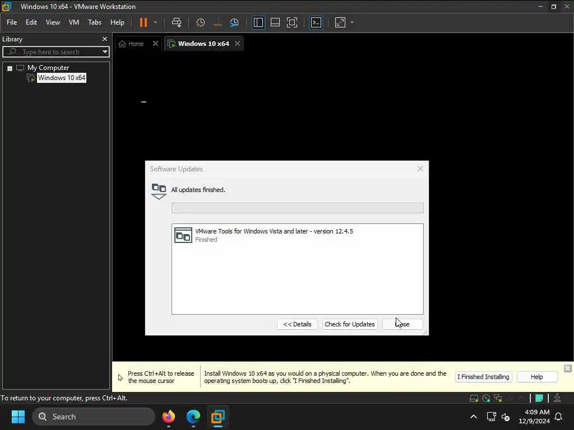This screenshot has height=430, width=574.
Task: Open the stretch guest dropdown arrow
Action: point(352,22)
